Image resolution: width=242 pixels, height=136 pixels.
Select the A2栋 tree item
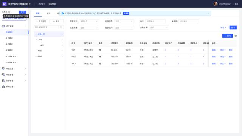(39, 51)
